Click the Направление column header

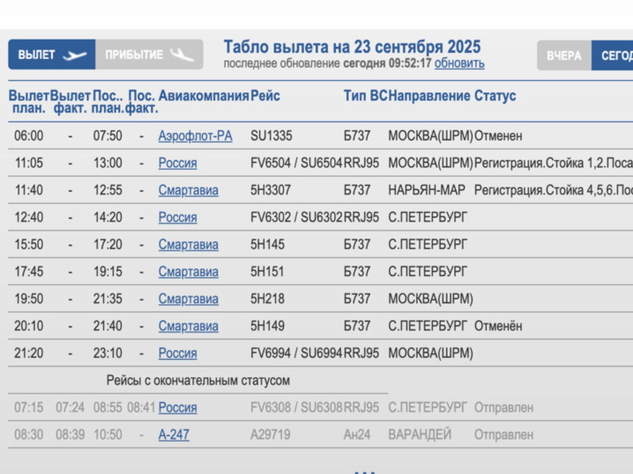(x=429, y=96)
